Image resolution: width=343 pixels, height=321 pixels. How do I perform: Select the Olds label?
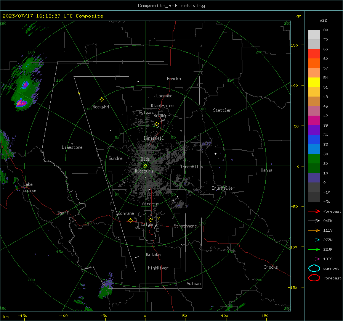[145, 159]
